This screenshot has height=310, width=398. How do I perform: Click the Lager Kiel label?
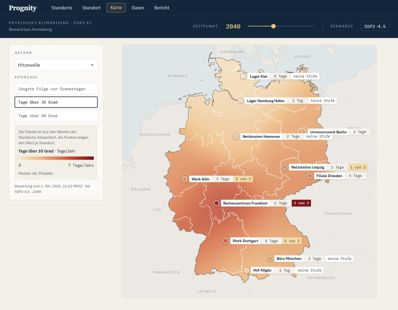(x=259, y=76)
